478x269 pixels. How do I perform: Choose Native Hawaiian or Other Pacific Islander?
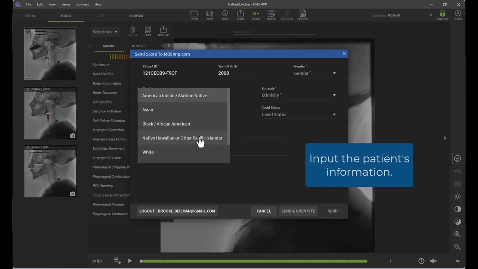(x=183, y=138)
